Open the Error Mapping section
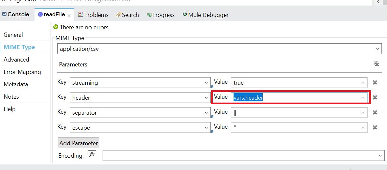Viewport: 387px width, 170px height. click(x=22, y=72)
